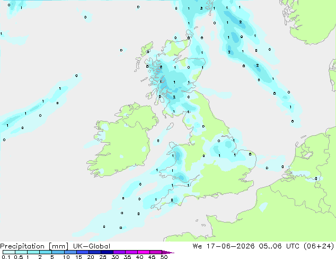Select the 2–5 mm legend swatch

[x=46, y=252]
